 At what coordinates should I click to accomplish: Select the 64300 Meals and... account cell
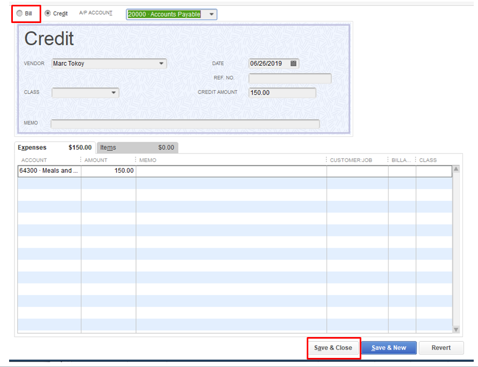pos(49,171)
